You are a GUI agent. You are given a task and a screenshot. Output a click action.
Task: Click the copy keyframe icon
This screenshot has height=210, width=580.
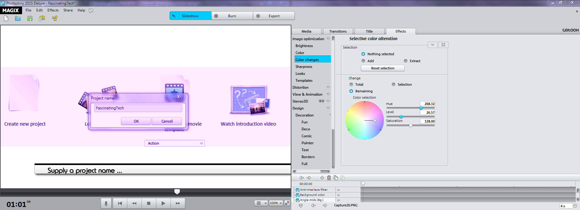point(336,178)
